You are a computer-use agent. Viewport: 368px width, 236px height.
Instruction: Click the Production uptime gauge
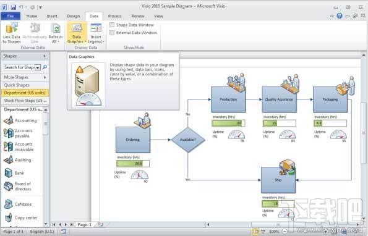click(236, 135)
